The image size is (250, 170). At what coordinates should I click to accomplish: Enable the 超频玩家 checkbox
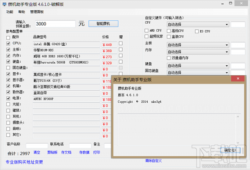146,37
